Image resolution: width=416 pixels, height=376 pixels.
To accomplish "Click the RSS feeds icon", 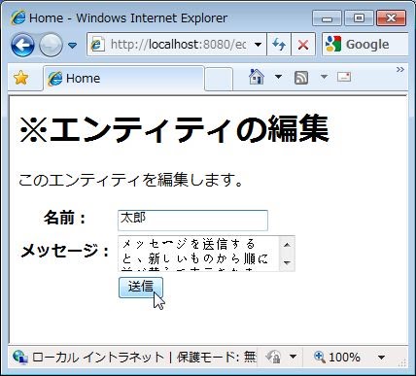I will coord(301,78).
